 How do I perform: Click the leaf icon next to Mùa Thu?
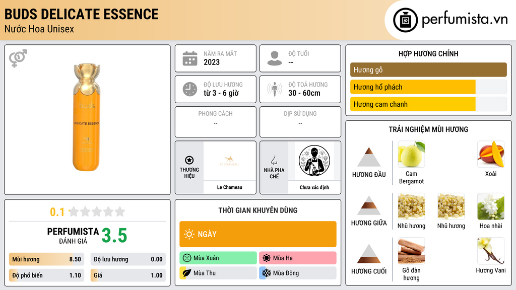pyautogui.click(x=187, y=273)
